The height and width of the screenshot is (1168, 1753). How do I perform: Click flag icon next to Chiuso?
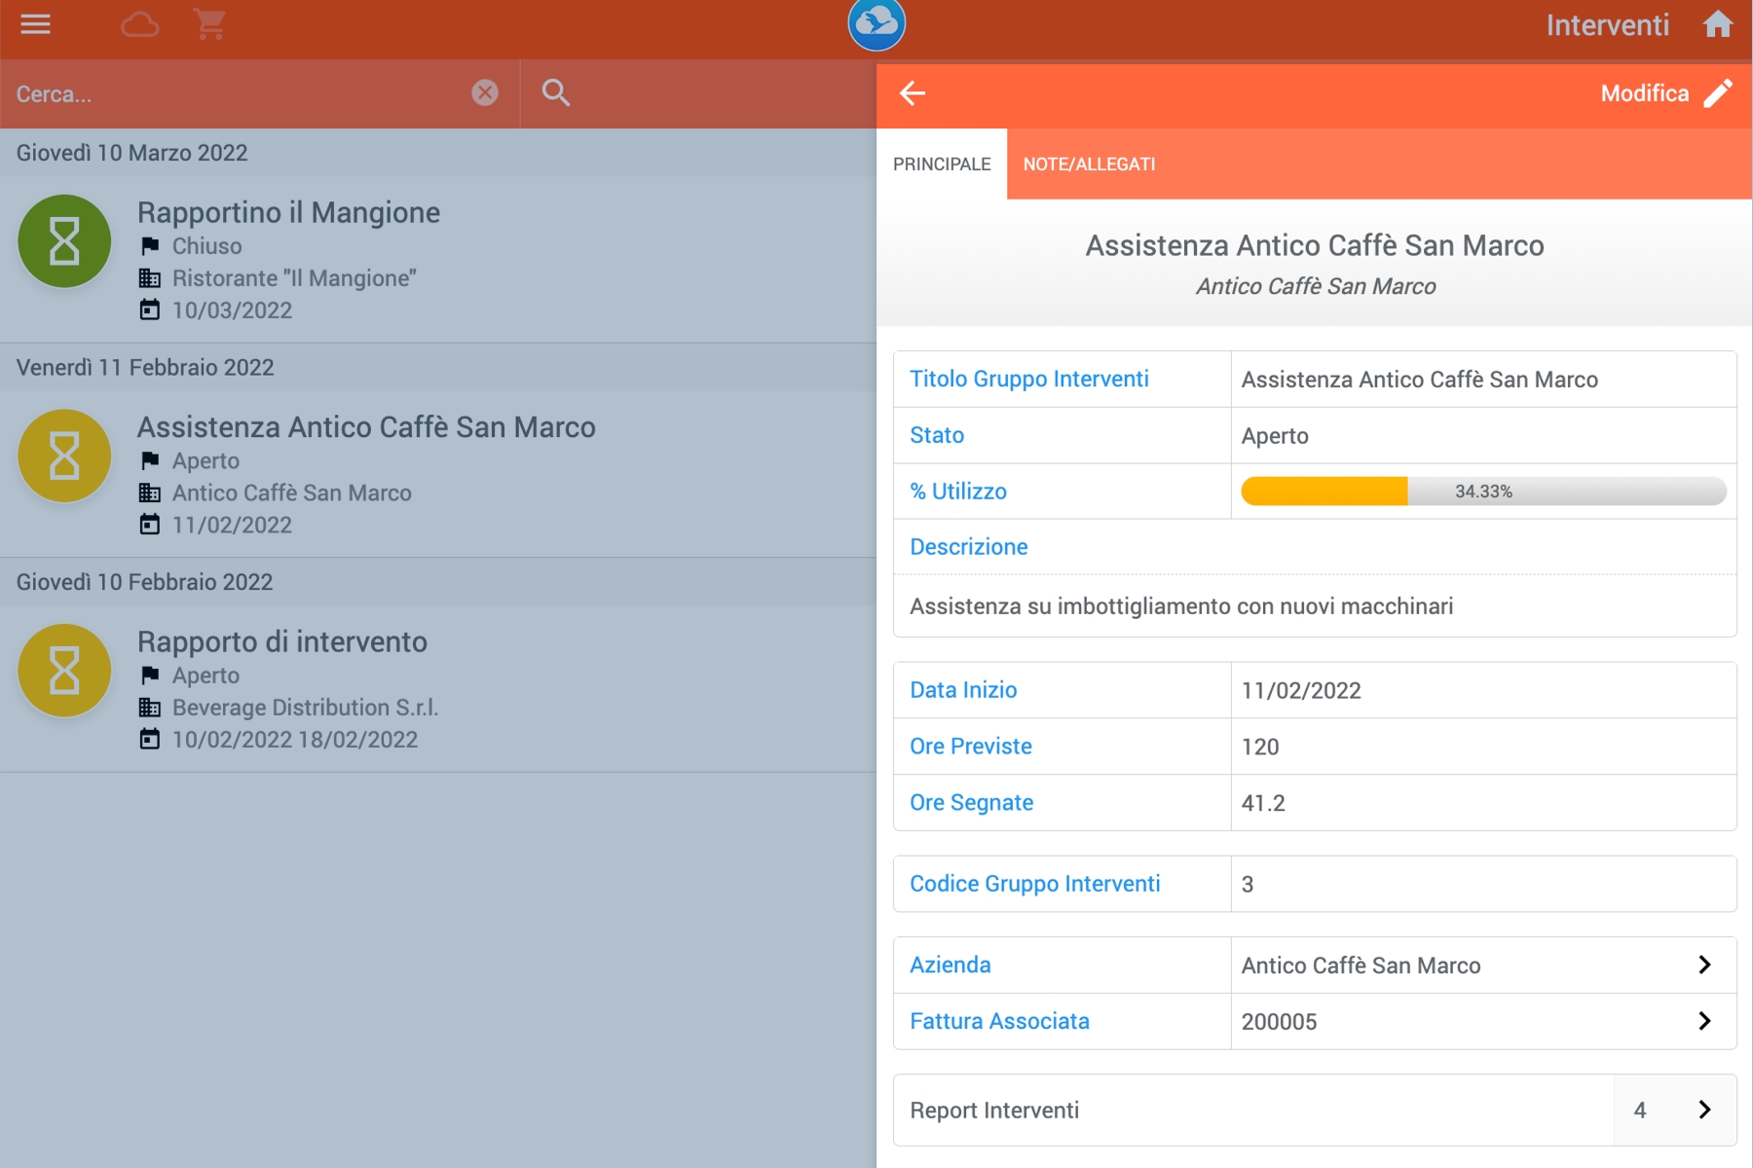click(149, 245)
